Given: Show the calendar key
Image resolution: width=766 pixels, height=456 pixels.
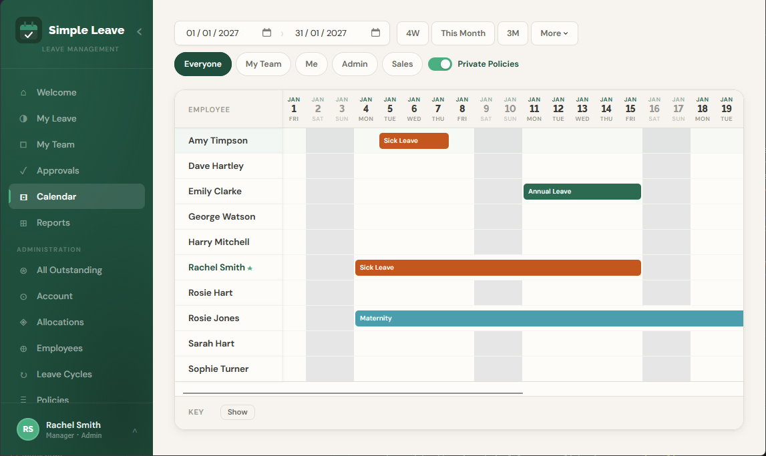Looking at the screenshot, I should (x=238, y=412).
